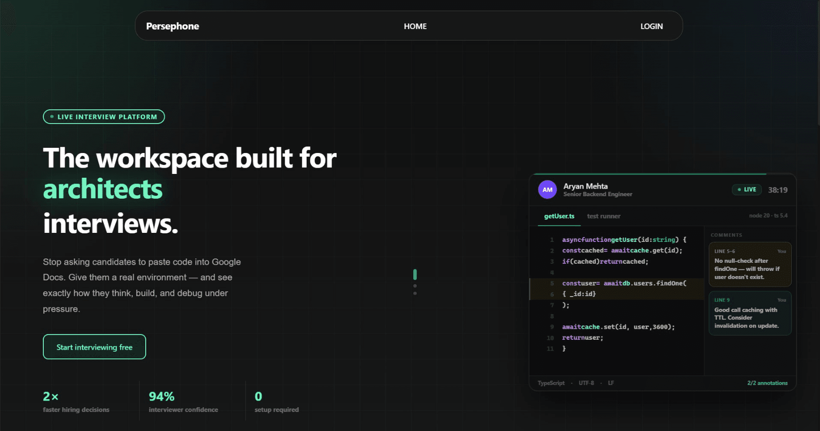820x431 pixels.
Task: Click the node 20 · ts 5.4 runtime label
Action: click(x=768, y=216)
